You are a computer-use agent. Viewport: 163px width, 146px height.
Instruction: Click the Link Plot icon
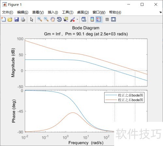point(84,20)
